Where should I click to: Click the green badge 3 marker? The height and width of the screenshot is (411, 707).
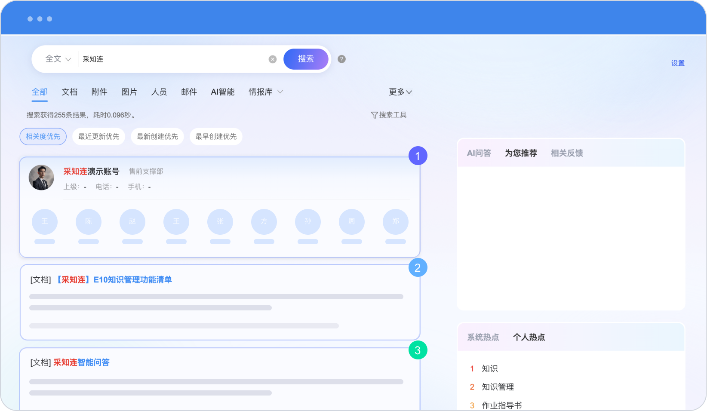click(x=418, y=350)
